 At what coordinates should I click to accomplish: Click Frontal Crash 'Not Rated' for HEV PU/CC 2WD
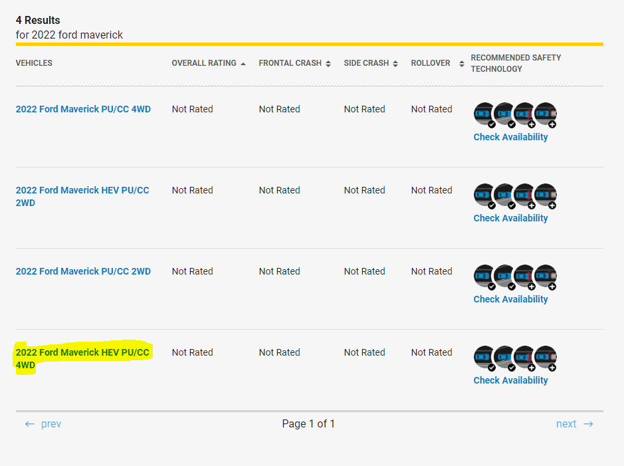279,190
